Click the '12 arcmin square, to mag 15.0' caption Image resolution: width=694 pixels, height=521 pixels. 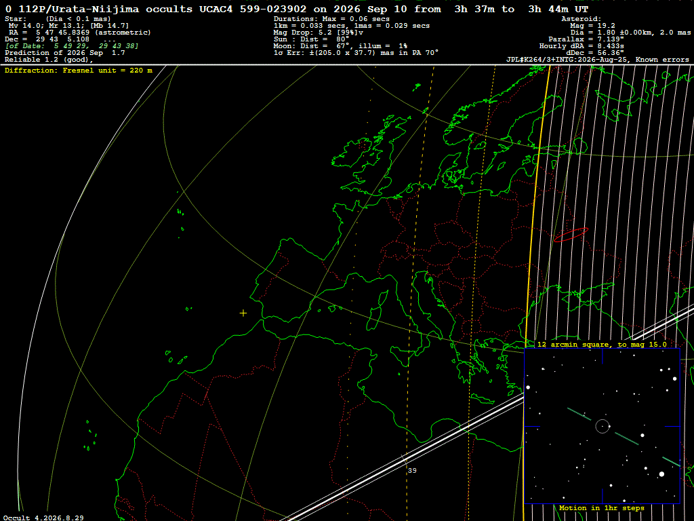602,344
